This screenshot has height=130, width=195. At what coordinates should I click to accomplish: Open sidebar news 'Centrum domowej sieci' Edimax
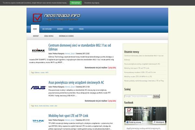tap(144, 58)
